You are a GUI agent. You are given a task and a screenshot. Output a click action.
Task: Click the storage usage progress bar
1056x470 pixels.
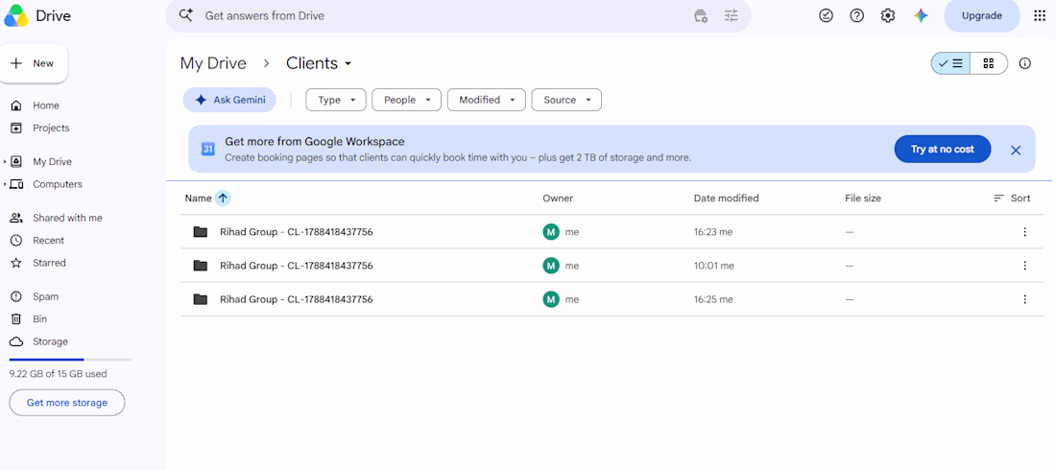coord(71,360)
